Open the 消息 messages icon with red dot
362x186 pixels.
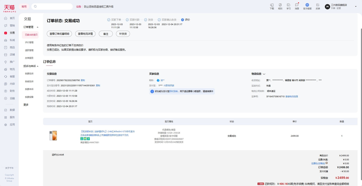(x=297, y=5)
